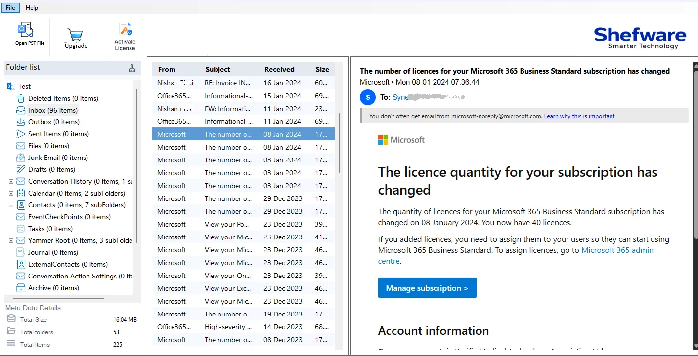Click the Drafts pencil icon
698x356 pixels.
click(x=21, y=169)
